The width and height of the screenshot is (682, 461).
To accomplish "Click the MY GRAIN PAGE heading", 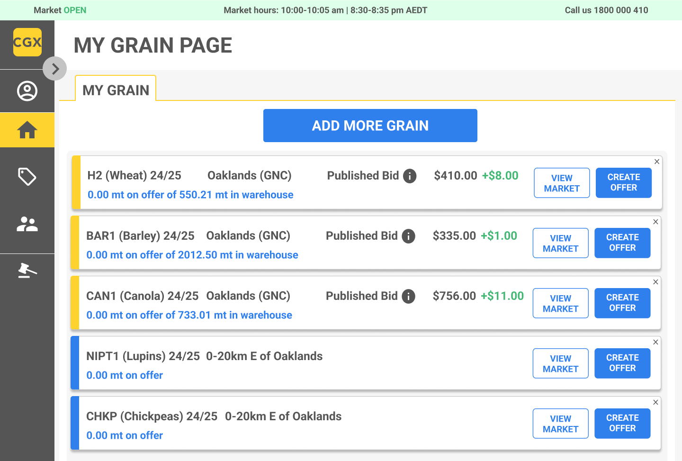I will click(x=153, y=45).
